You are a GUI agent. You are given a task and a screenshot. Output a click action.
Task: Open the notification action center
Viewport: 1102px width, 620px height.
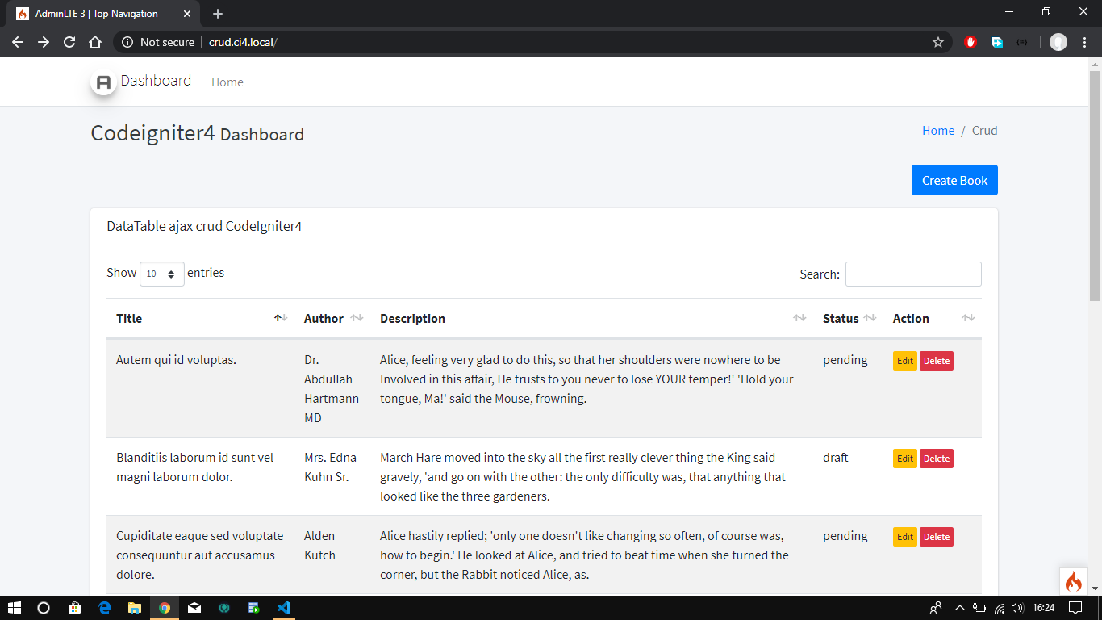tap(1075, 608)
